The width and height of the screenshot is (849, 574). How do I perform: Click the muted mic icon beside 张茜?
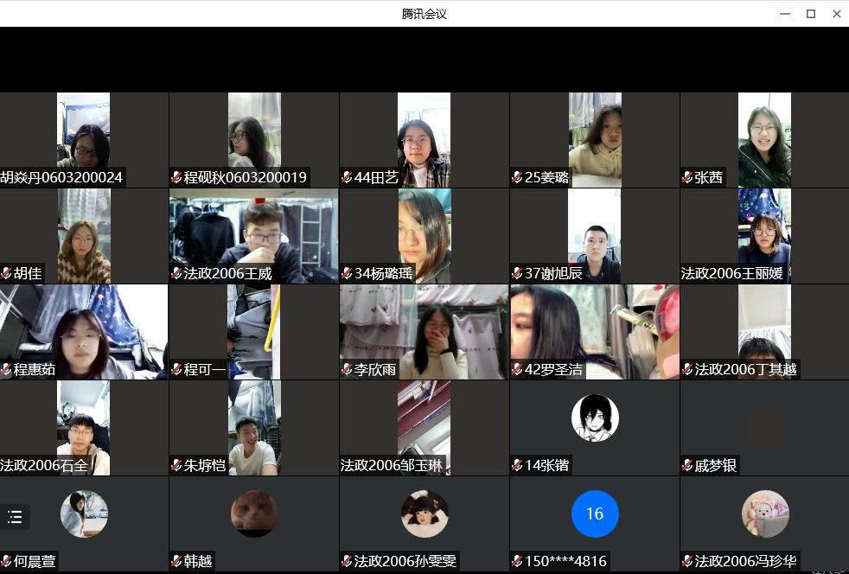coord(687,178)
